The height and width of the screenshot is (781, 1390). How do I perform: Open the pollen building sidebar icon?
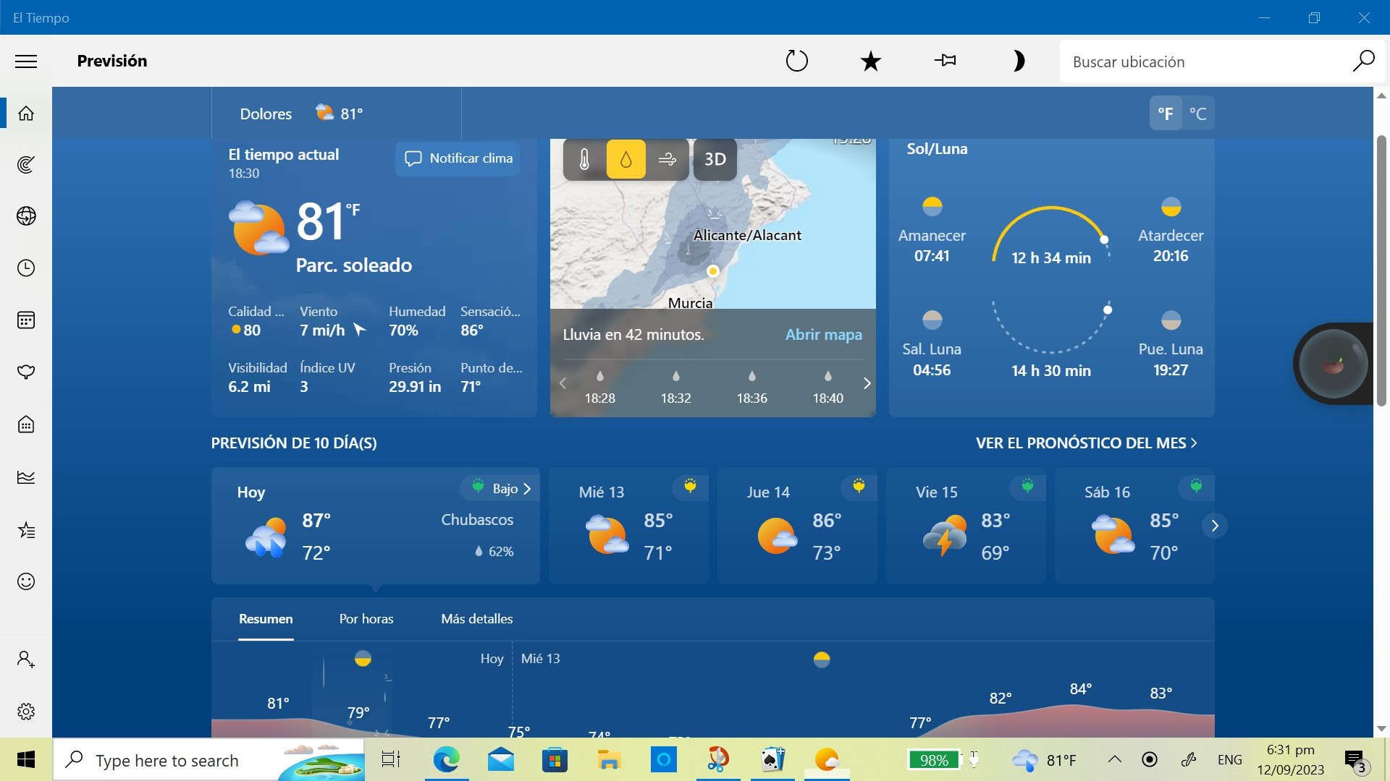(x=26, y=424)
